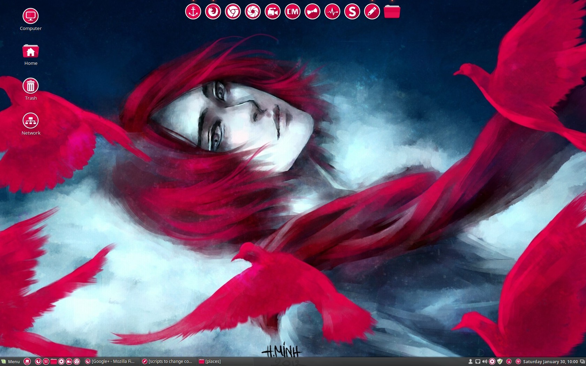This screenshot has height=366, width=586.
Task: Open the file manager folder launcher in bottom panel
Action: tap(53, 361)
